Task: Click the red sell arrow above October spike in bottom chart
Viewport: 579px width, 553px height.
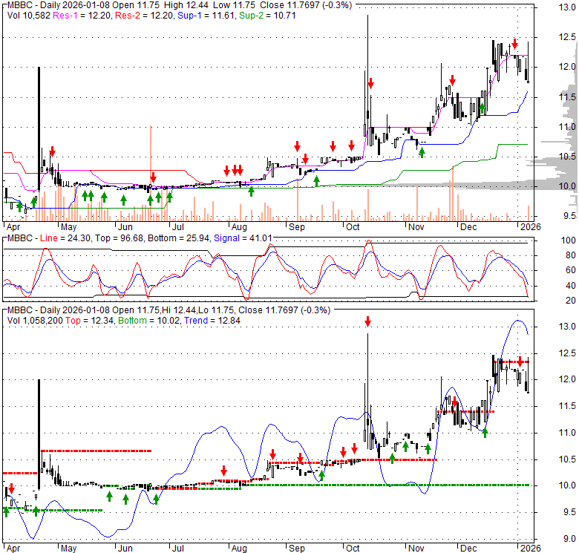Action: tap(367, 321)
